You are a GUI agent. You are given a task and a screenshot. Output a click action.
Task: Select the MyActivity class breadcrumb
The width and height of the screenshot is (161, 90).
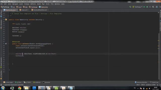coord(44,7)
